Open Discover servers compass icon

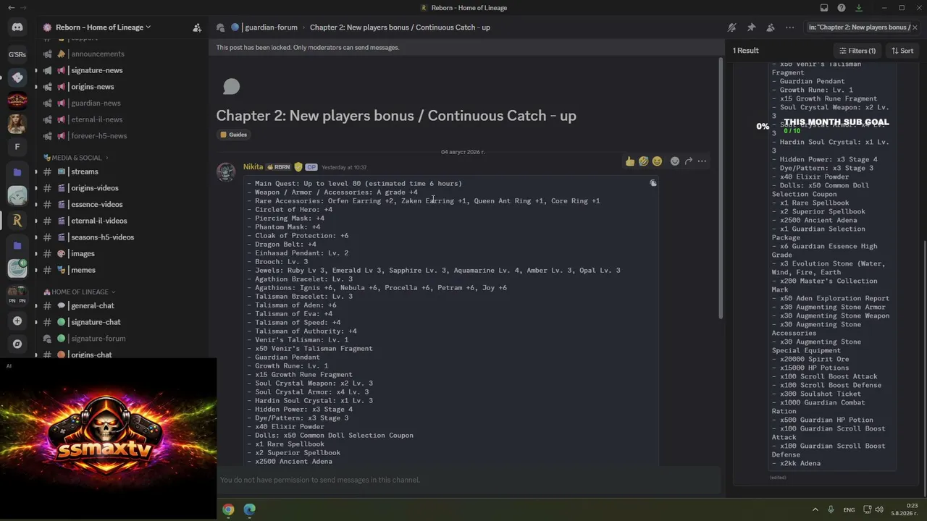point(17,344)
